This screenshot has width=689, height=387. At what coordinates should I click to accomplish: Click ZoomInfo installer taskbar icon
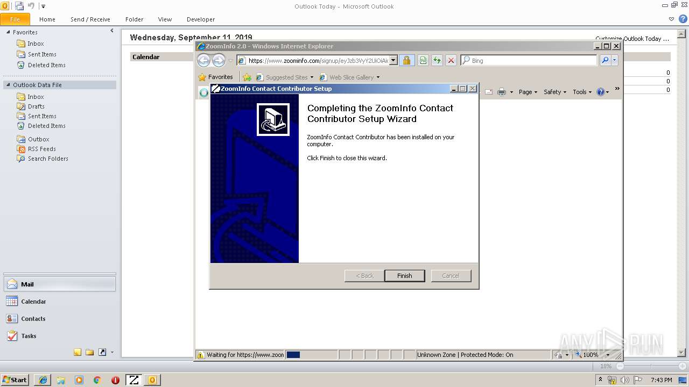pyautogui.click(x=133, y=379)
